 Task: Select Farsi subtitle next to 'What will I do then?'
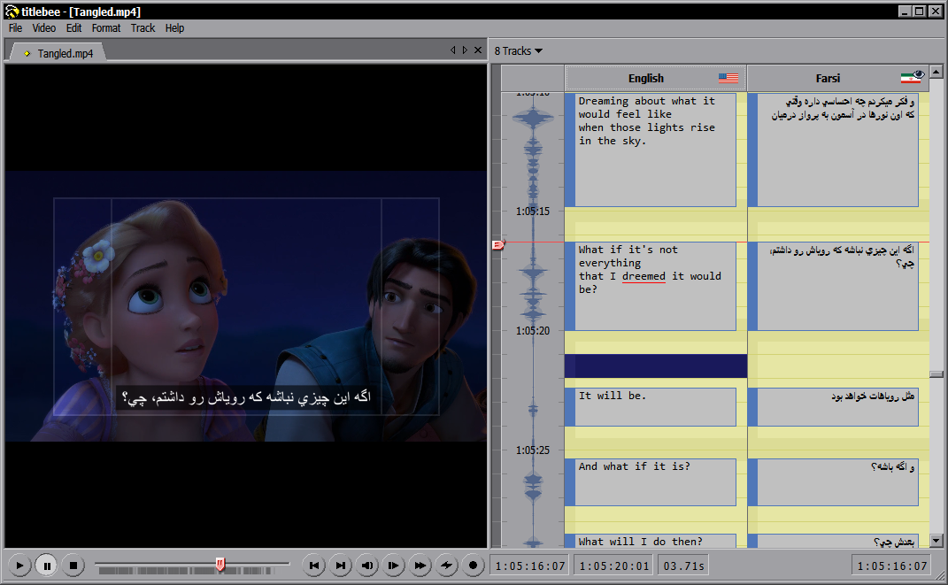pos(833,541)
